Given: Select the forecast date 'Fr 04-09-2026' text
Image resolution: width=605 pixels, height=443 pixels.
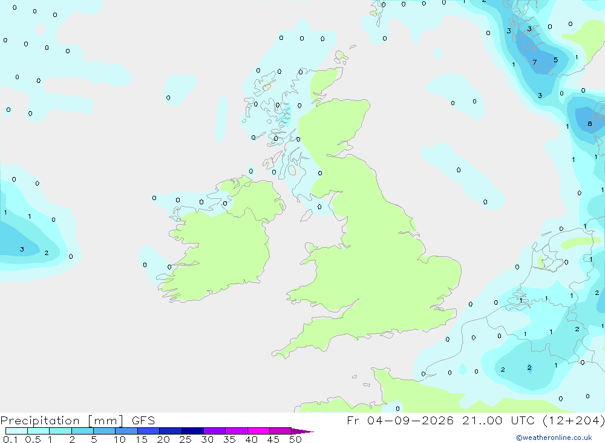Looking at the screenshot, I should tap(400, 420).
